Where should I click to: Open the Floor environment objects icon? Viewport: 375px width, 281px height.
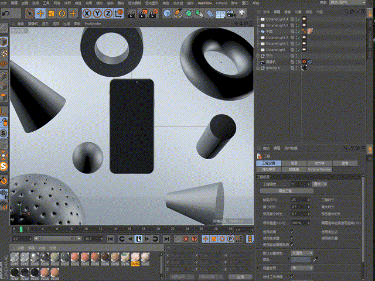pyautogui.click(x=220, y=13)
